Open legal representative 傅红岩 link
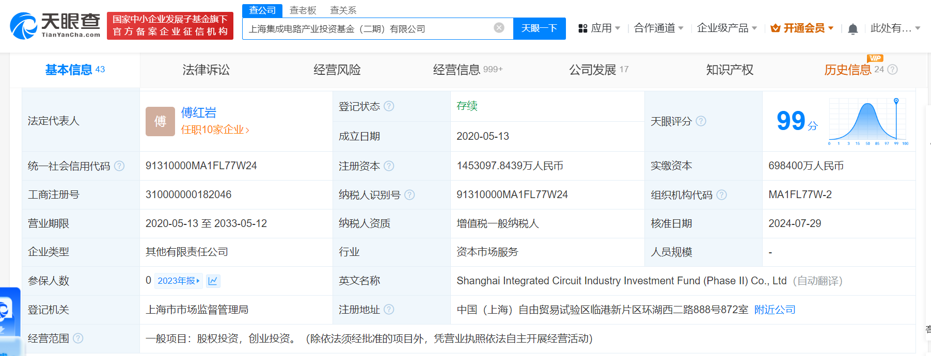This screenshot has width=931, height=356. click(198, 112)
